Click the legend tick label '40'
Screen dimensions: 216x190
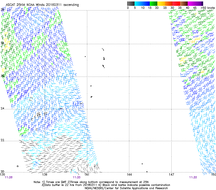point(187,8)
